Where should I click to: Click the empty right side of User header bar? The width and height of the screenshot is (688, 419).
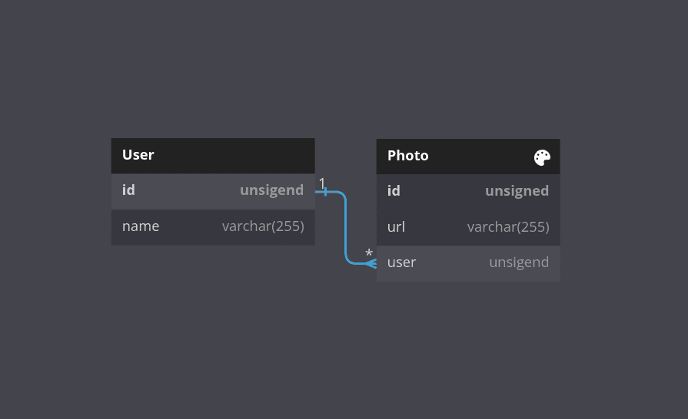tap(254, 155)
